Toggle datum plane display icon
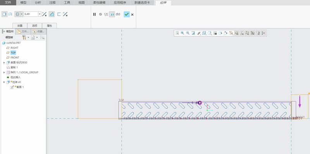The image size is (310, 154). [x=236, y=33]
